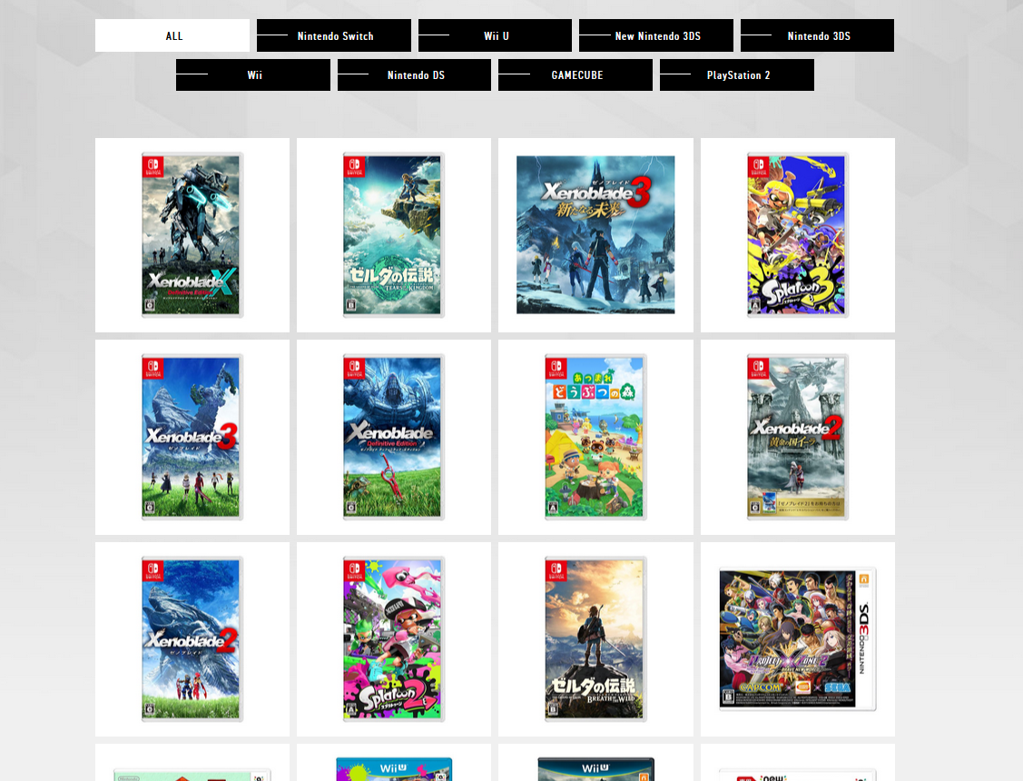1023x781 pixels.
Task: Open Splatoon 3 game cover
Action: coord(797,235)
